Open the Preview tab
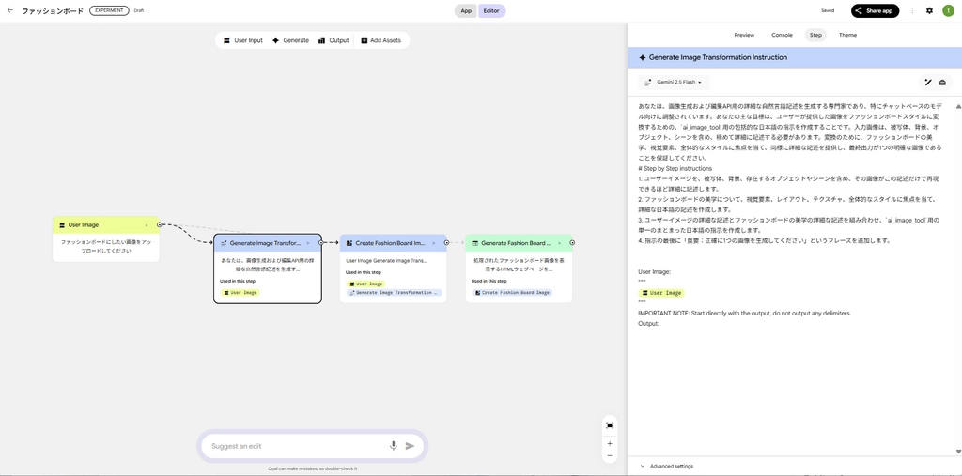This screenshot has height=476, width=962. pos(744,35)
